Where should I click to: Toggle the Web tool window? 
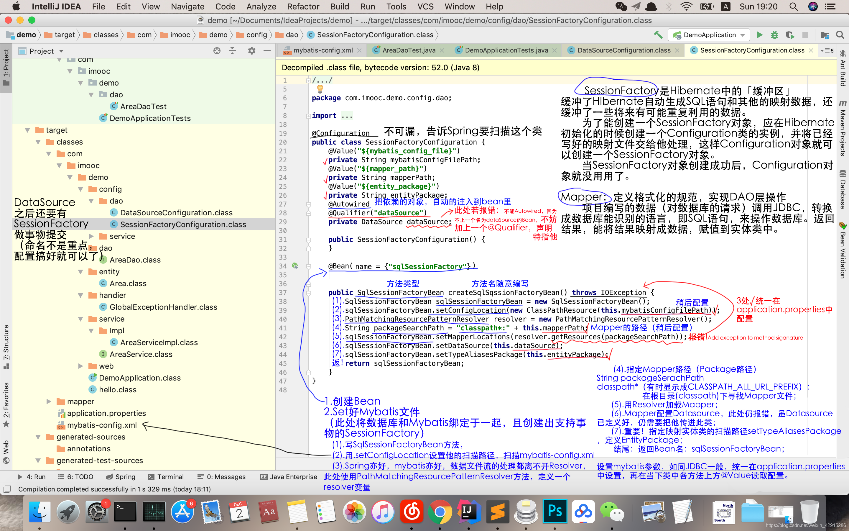(x=6, y=451)
